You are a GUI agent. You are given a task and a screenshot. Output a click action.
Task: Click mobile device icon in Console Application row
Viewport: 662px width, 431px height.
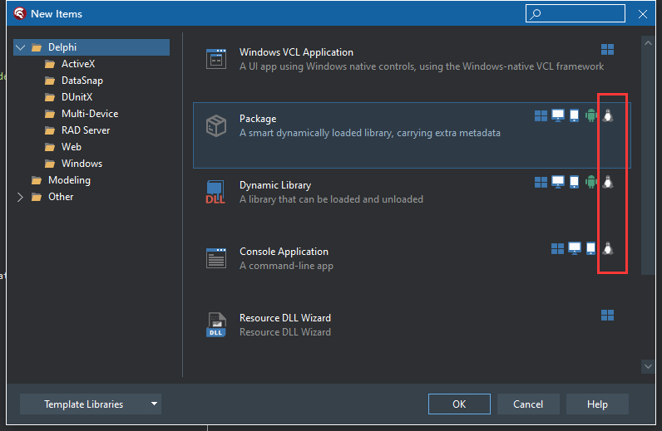click(x=590, y=248)
